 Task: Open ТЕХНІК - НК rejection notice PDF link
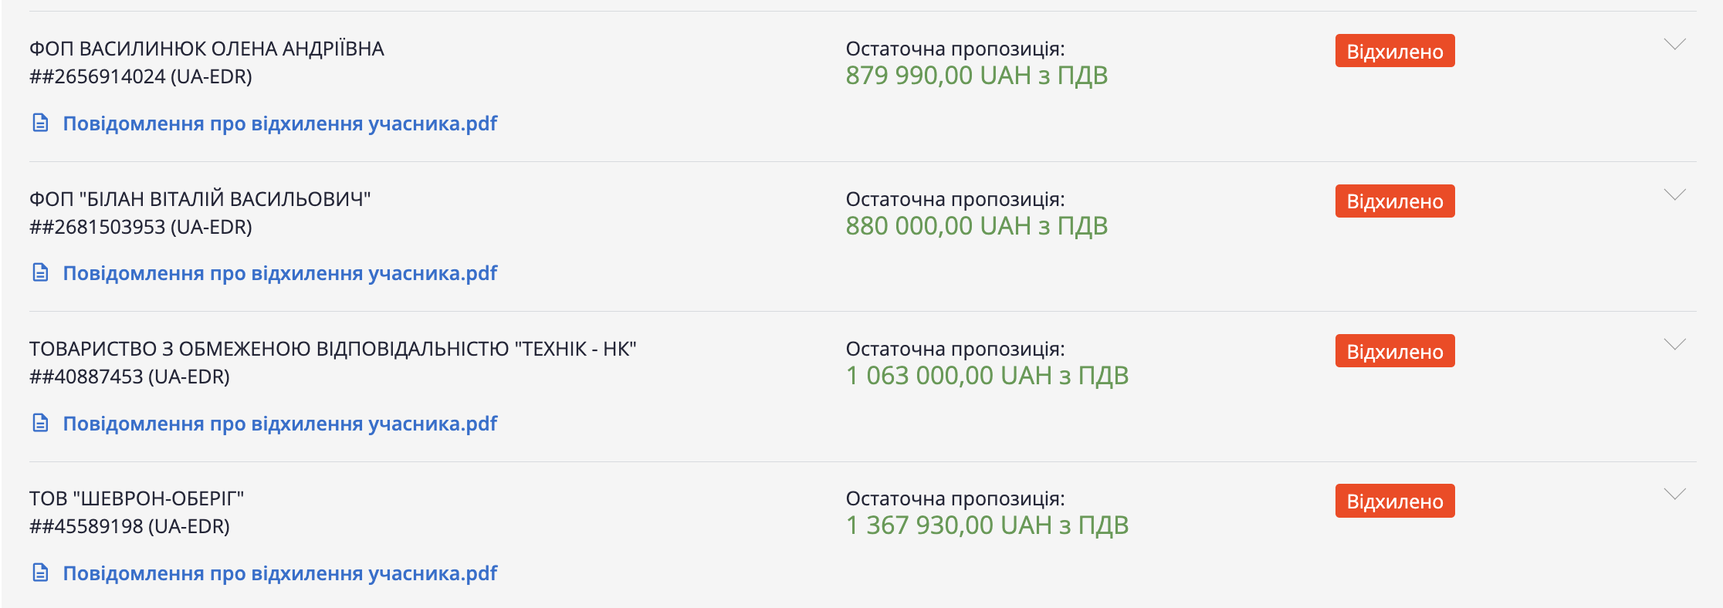(x=279, y=424)
